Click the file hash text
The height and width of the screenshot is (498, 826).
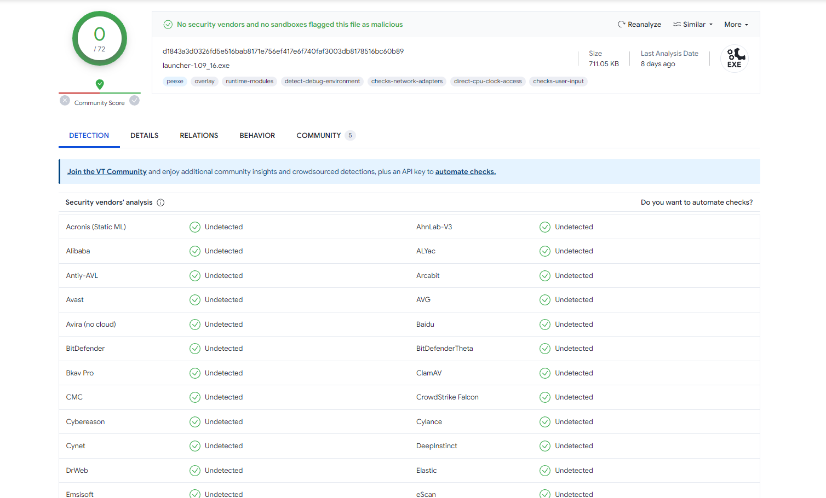283,51
